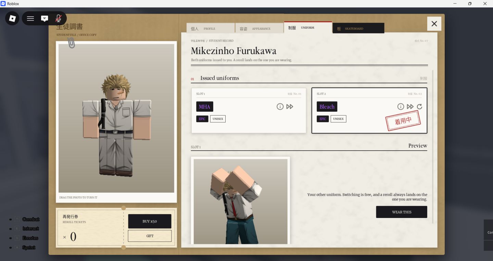Viewport: 493px width, 261px height.
Task: Unmute the microphone icon
Action: point(59,18)
